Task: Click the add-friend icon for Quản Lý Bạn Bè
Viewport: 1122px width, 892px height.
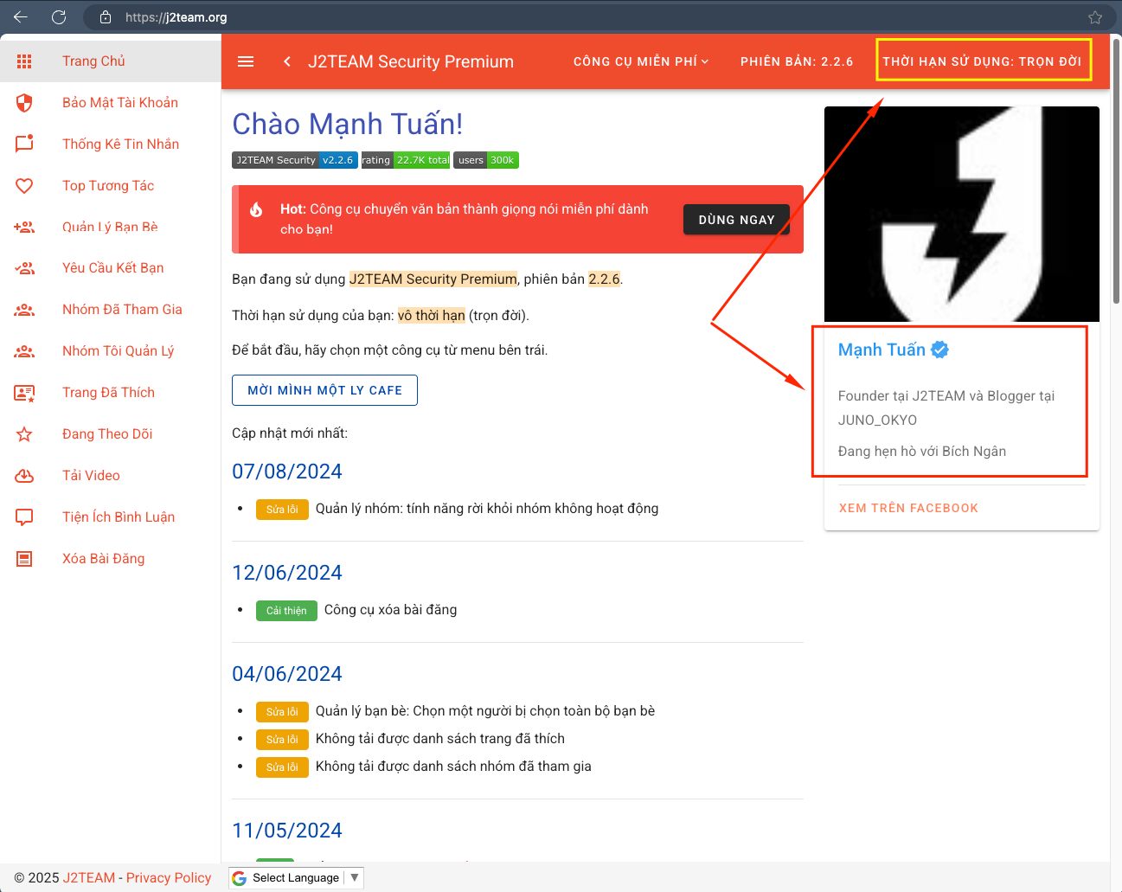Action: click(24, 227)
